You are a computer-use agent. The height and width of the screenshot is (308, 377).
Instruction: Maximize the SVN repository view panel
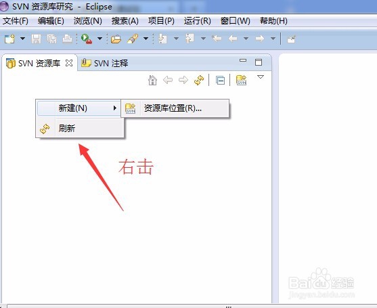click(x=259, y=62)
